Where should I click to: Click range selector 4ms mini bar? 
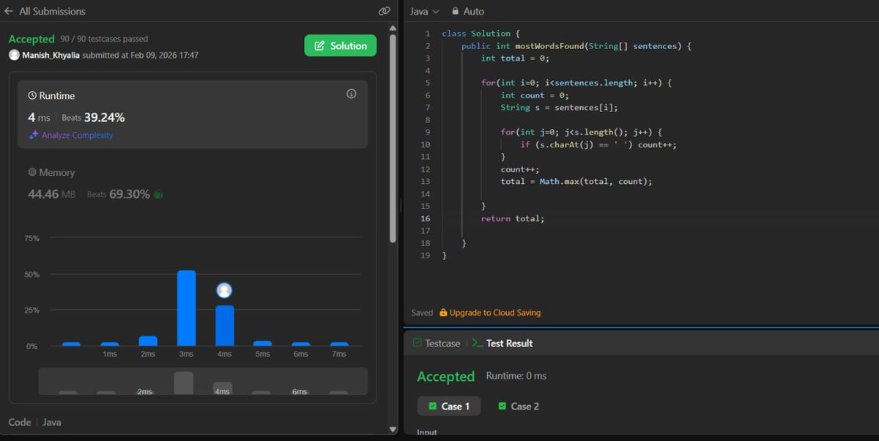(x=223, y=388)
